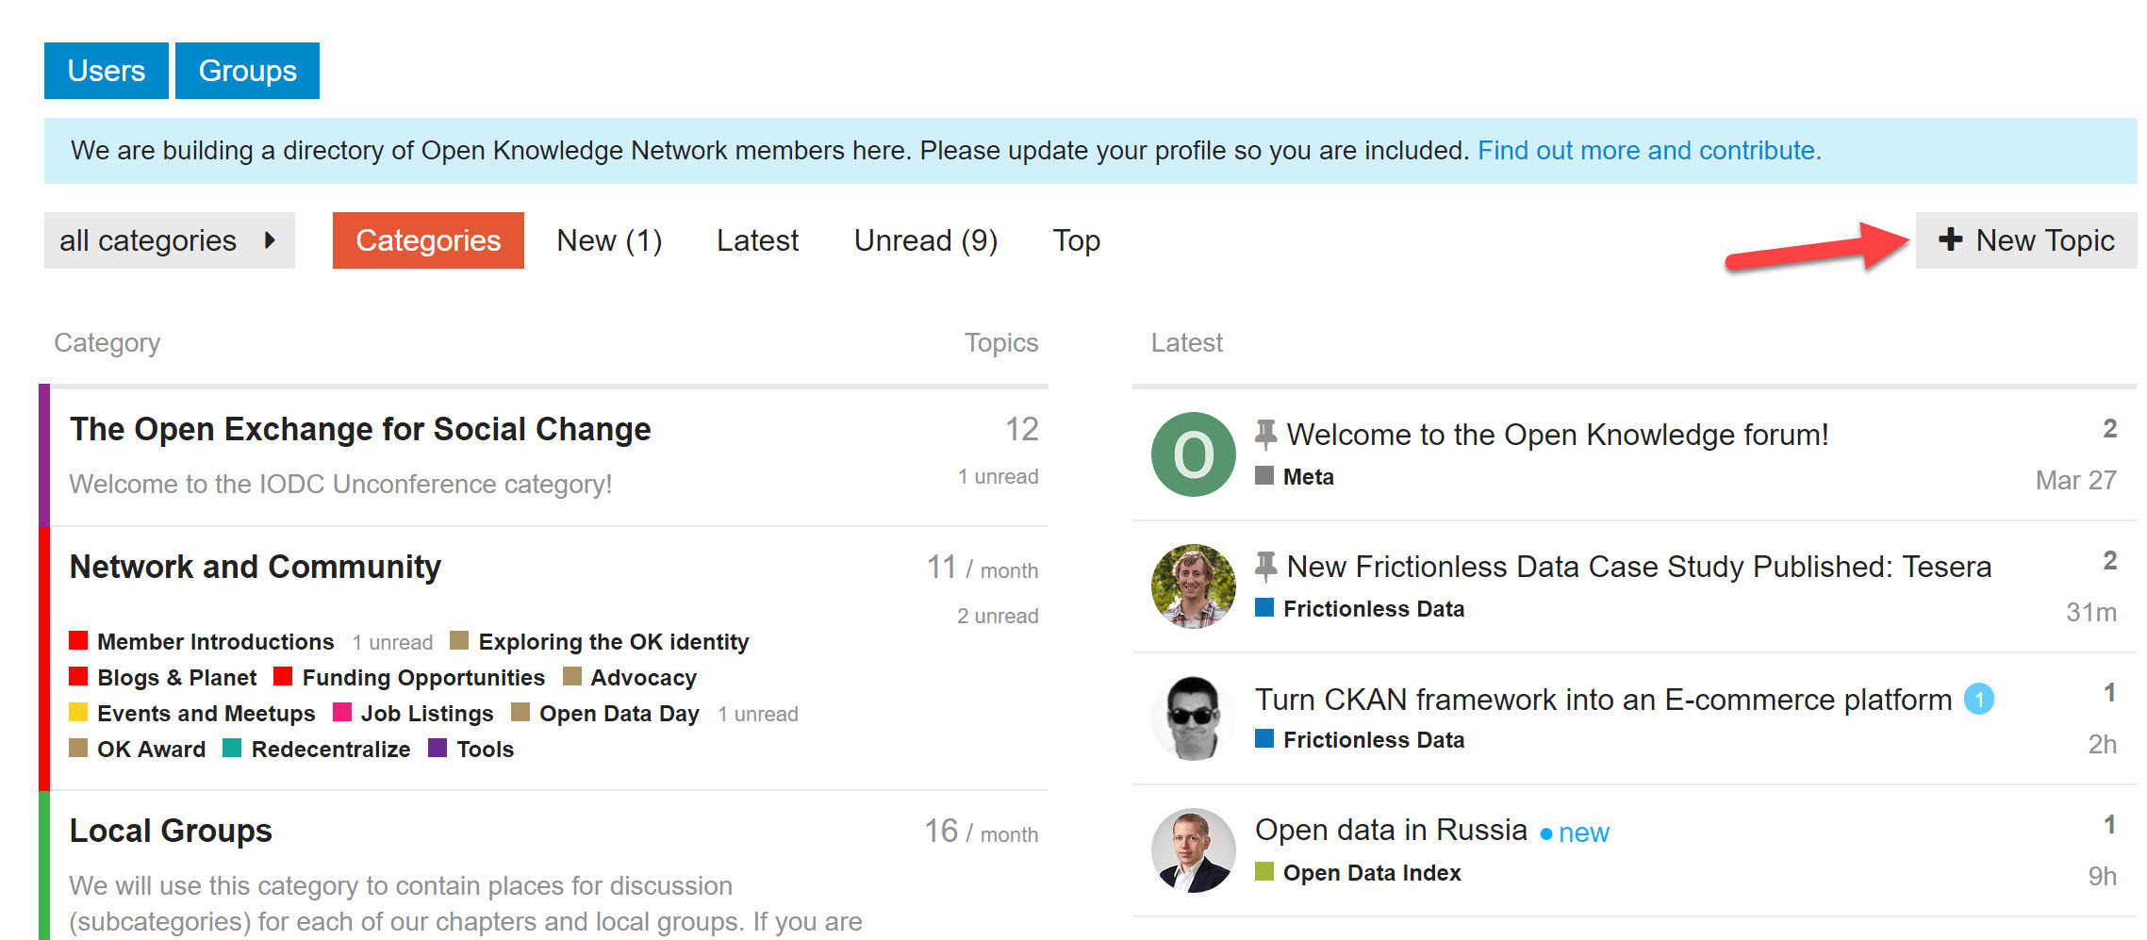Open the Users page button

click(106, 71)
